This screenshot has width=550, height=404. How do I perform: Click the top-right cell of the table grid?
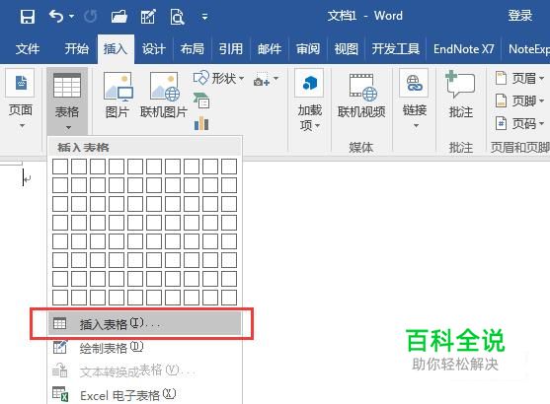229,167
